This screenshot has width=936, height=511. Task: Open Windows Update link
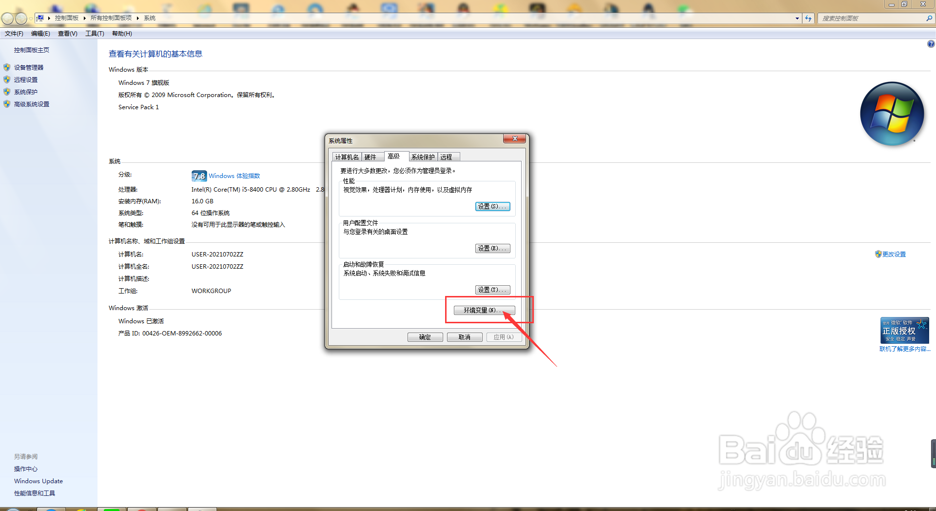[39, 481]
